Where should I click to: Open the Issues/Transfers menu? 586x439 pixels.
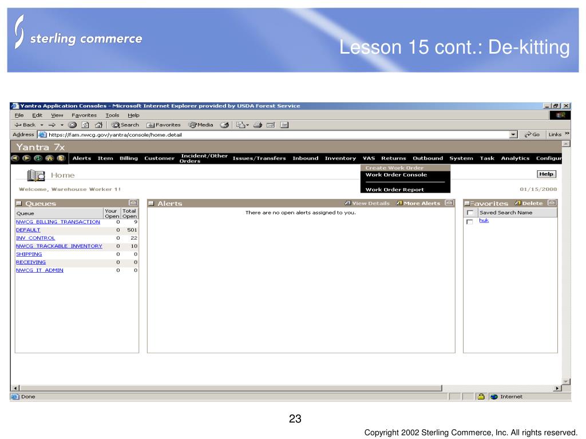(x=259, y=158)
